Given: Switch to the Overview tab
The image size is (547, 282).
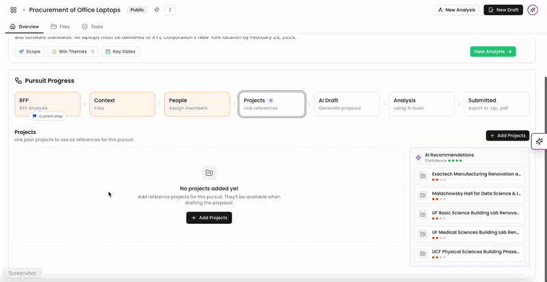Looking at the screenshot, I should point(25,27).
